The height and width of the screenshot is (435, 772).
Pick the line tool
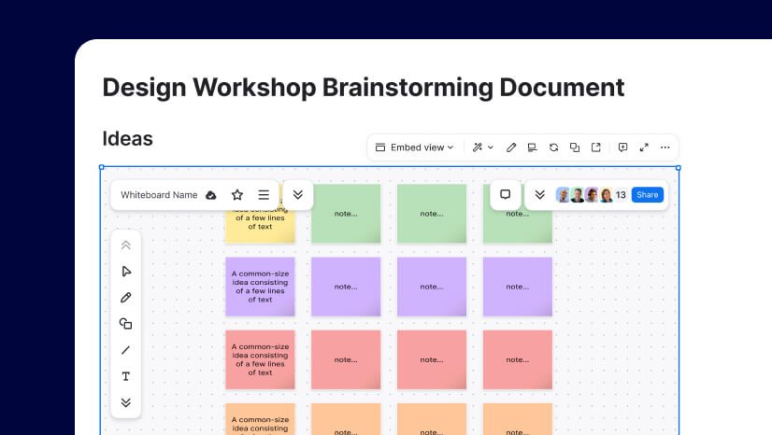pos(126,350)
